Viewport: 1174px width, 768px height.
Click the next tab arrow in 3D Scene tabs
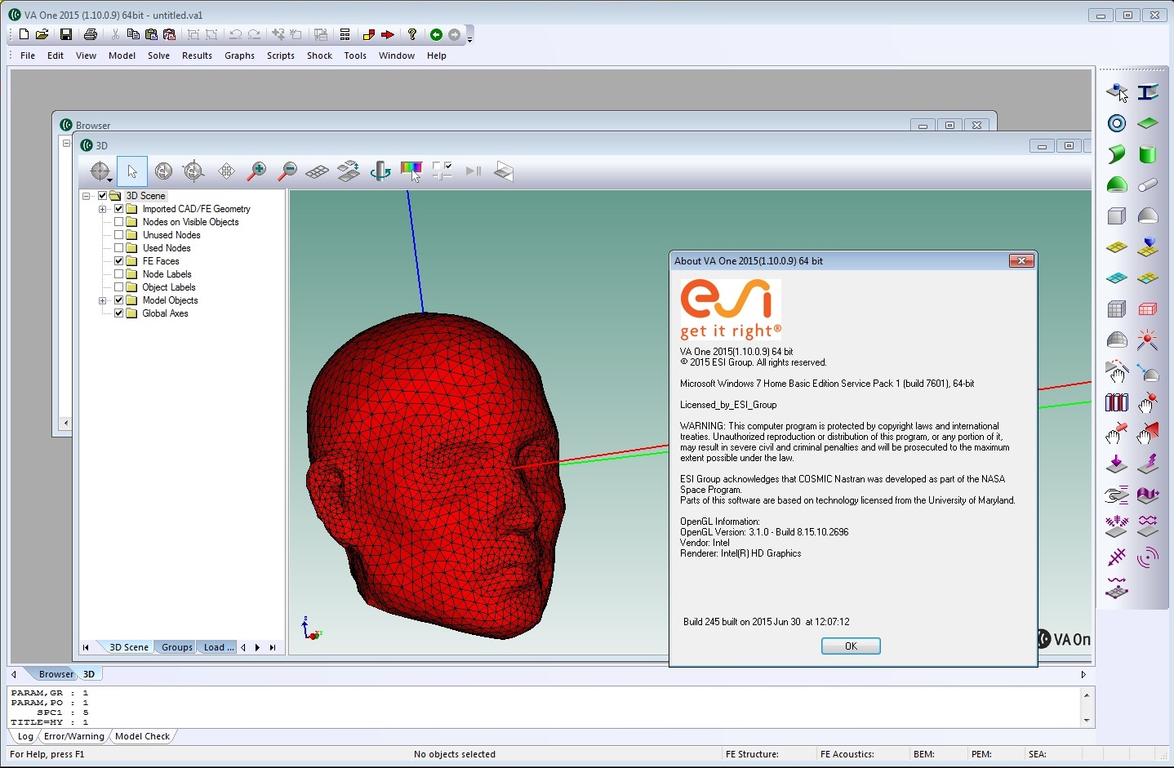(x=258, y=647)
